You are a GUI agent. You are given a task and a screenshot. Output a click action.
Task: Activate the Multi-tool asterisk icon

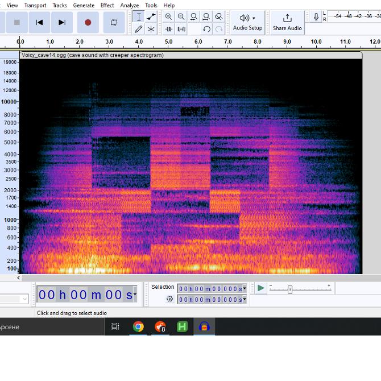pos(151,29)
